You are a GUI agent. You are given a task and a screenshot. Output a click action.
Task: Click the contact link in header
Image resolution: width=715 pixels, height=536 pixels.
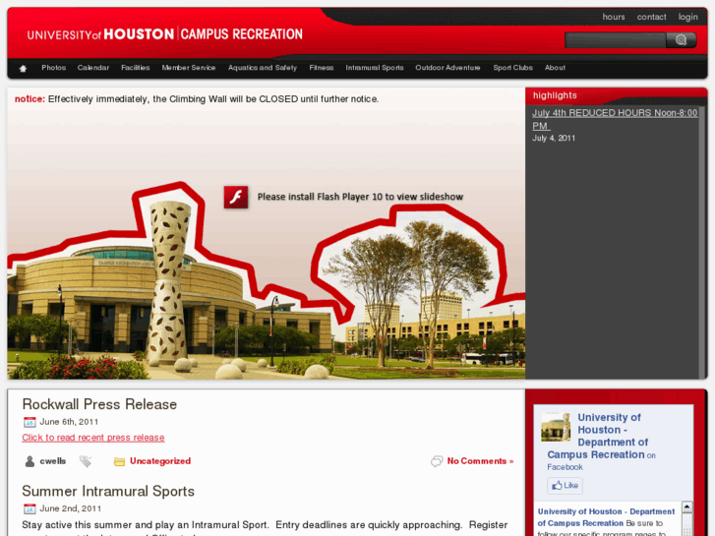click(651, 17)
